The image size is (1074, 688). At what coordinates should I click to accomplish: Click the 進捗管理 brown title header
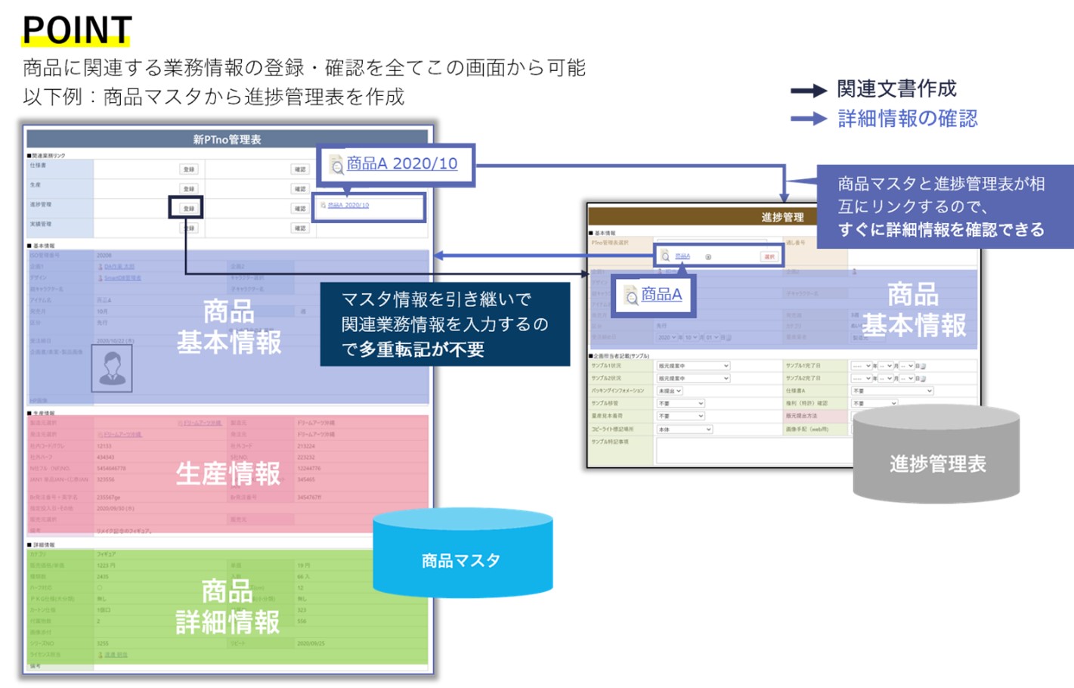[x=782, y=217]
